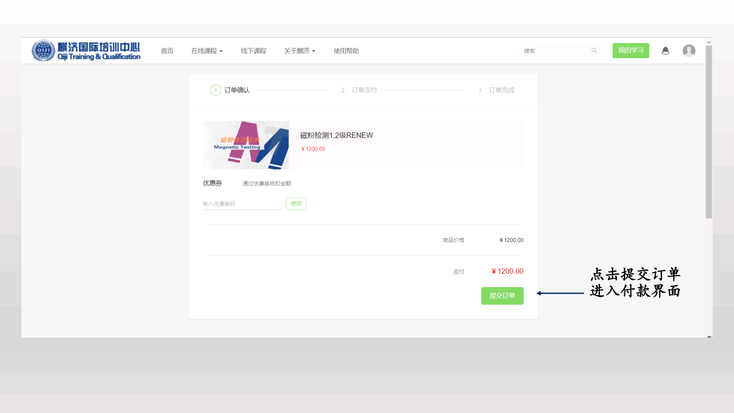Expand the 关于麒济 dropdown menu

pos(299,51)
